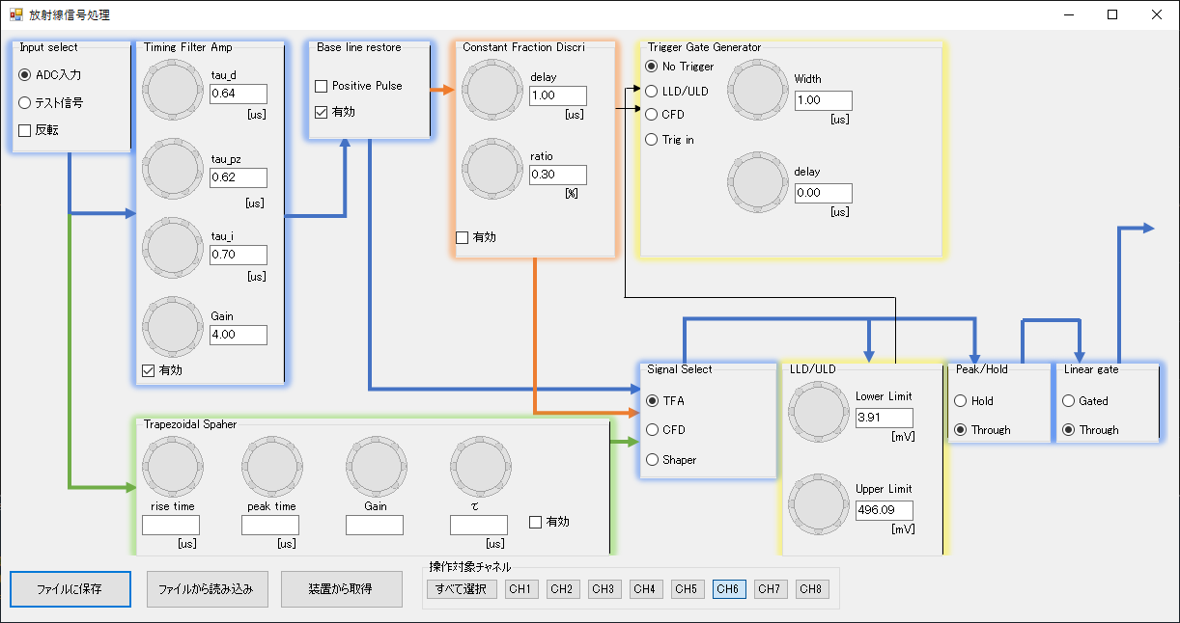Select Hold in Peak/Hold

point(960,401)
